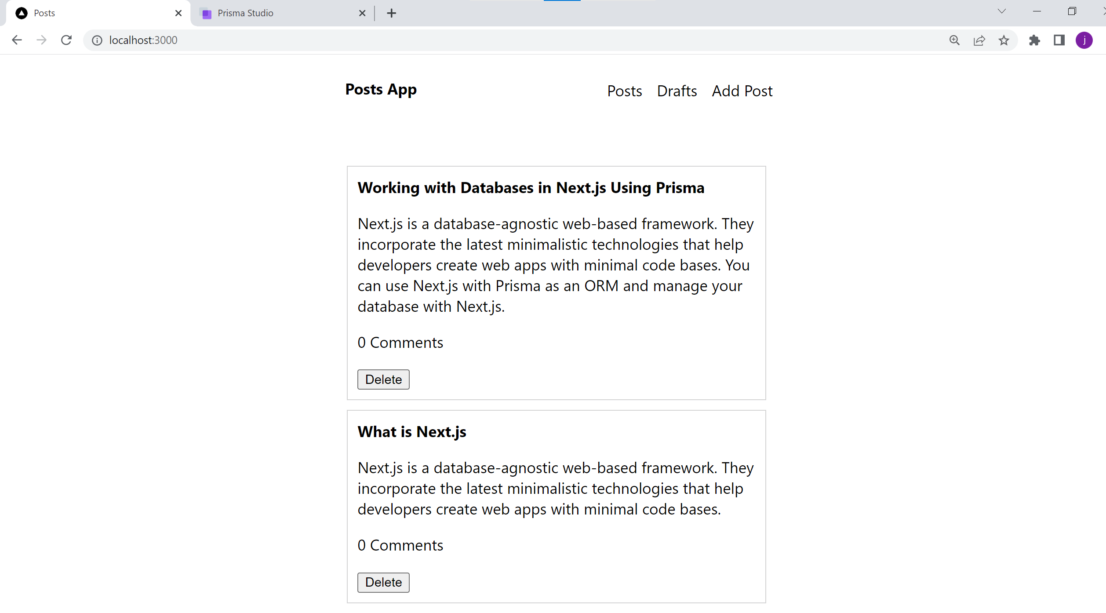Toggle the browser side panel icon
This screenshot has width=1106, height=613.
[x=1059, y=40]
